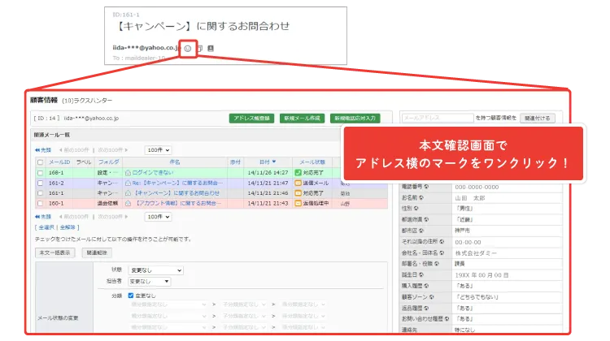Open the 状態 dropdown set to 変更なし
Image resolution: width=610 pixels, height=341 pixels.
pyautogui.click(x=155, y=270)
